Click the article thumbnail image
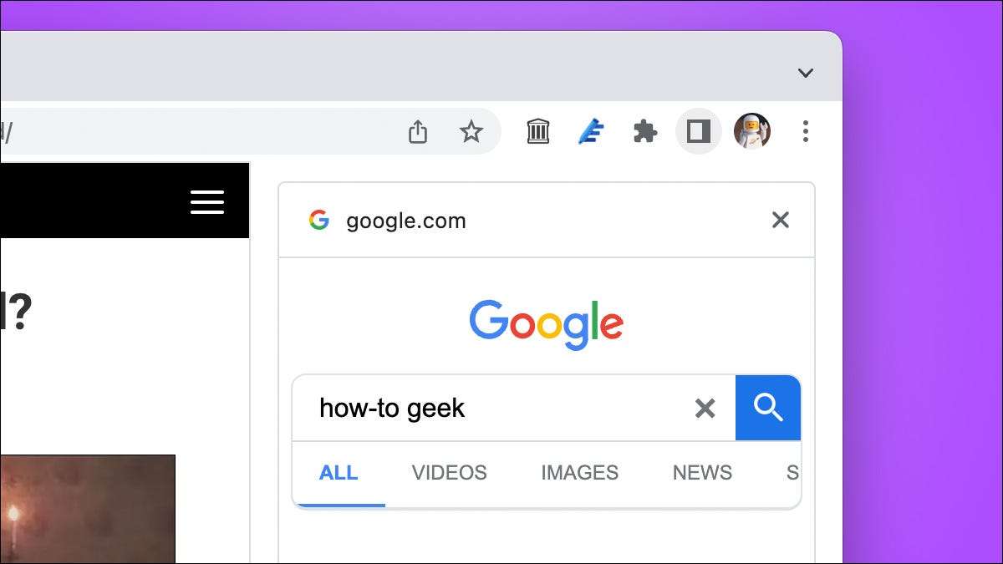The width and height of the screenshot is (1003, 564). (x=87, y=508)
